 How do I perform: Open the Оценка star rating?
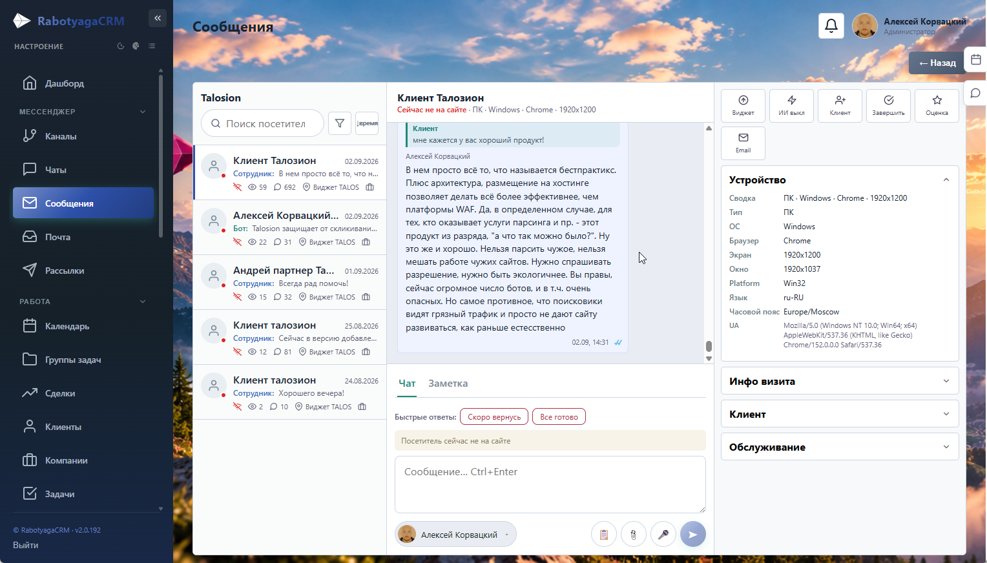[x=937, y=105]
